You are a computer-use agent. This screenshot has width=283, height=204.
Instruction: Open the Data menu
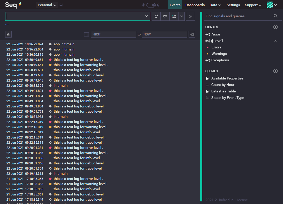pos(215,5)
